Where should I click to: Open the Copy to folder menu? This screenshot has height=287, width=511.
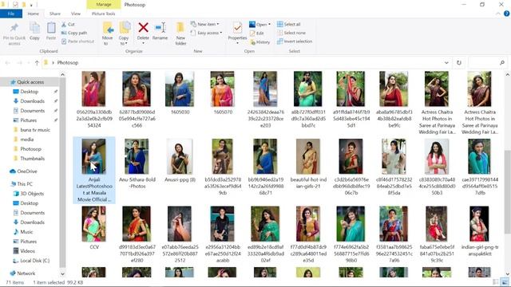point(124,33)
